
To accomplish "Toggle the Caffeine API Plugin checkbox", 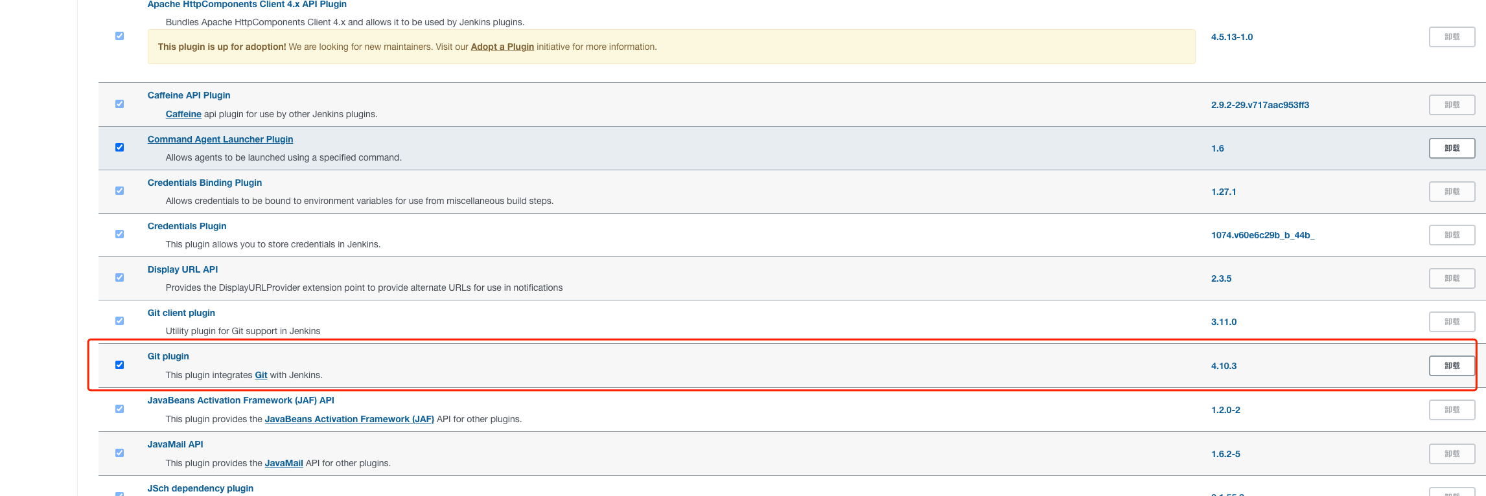I will [x=119, y=104].
